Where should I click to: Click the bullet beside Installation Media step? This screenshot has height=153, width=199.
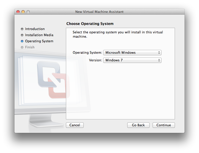(x=22, y=35)
